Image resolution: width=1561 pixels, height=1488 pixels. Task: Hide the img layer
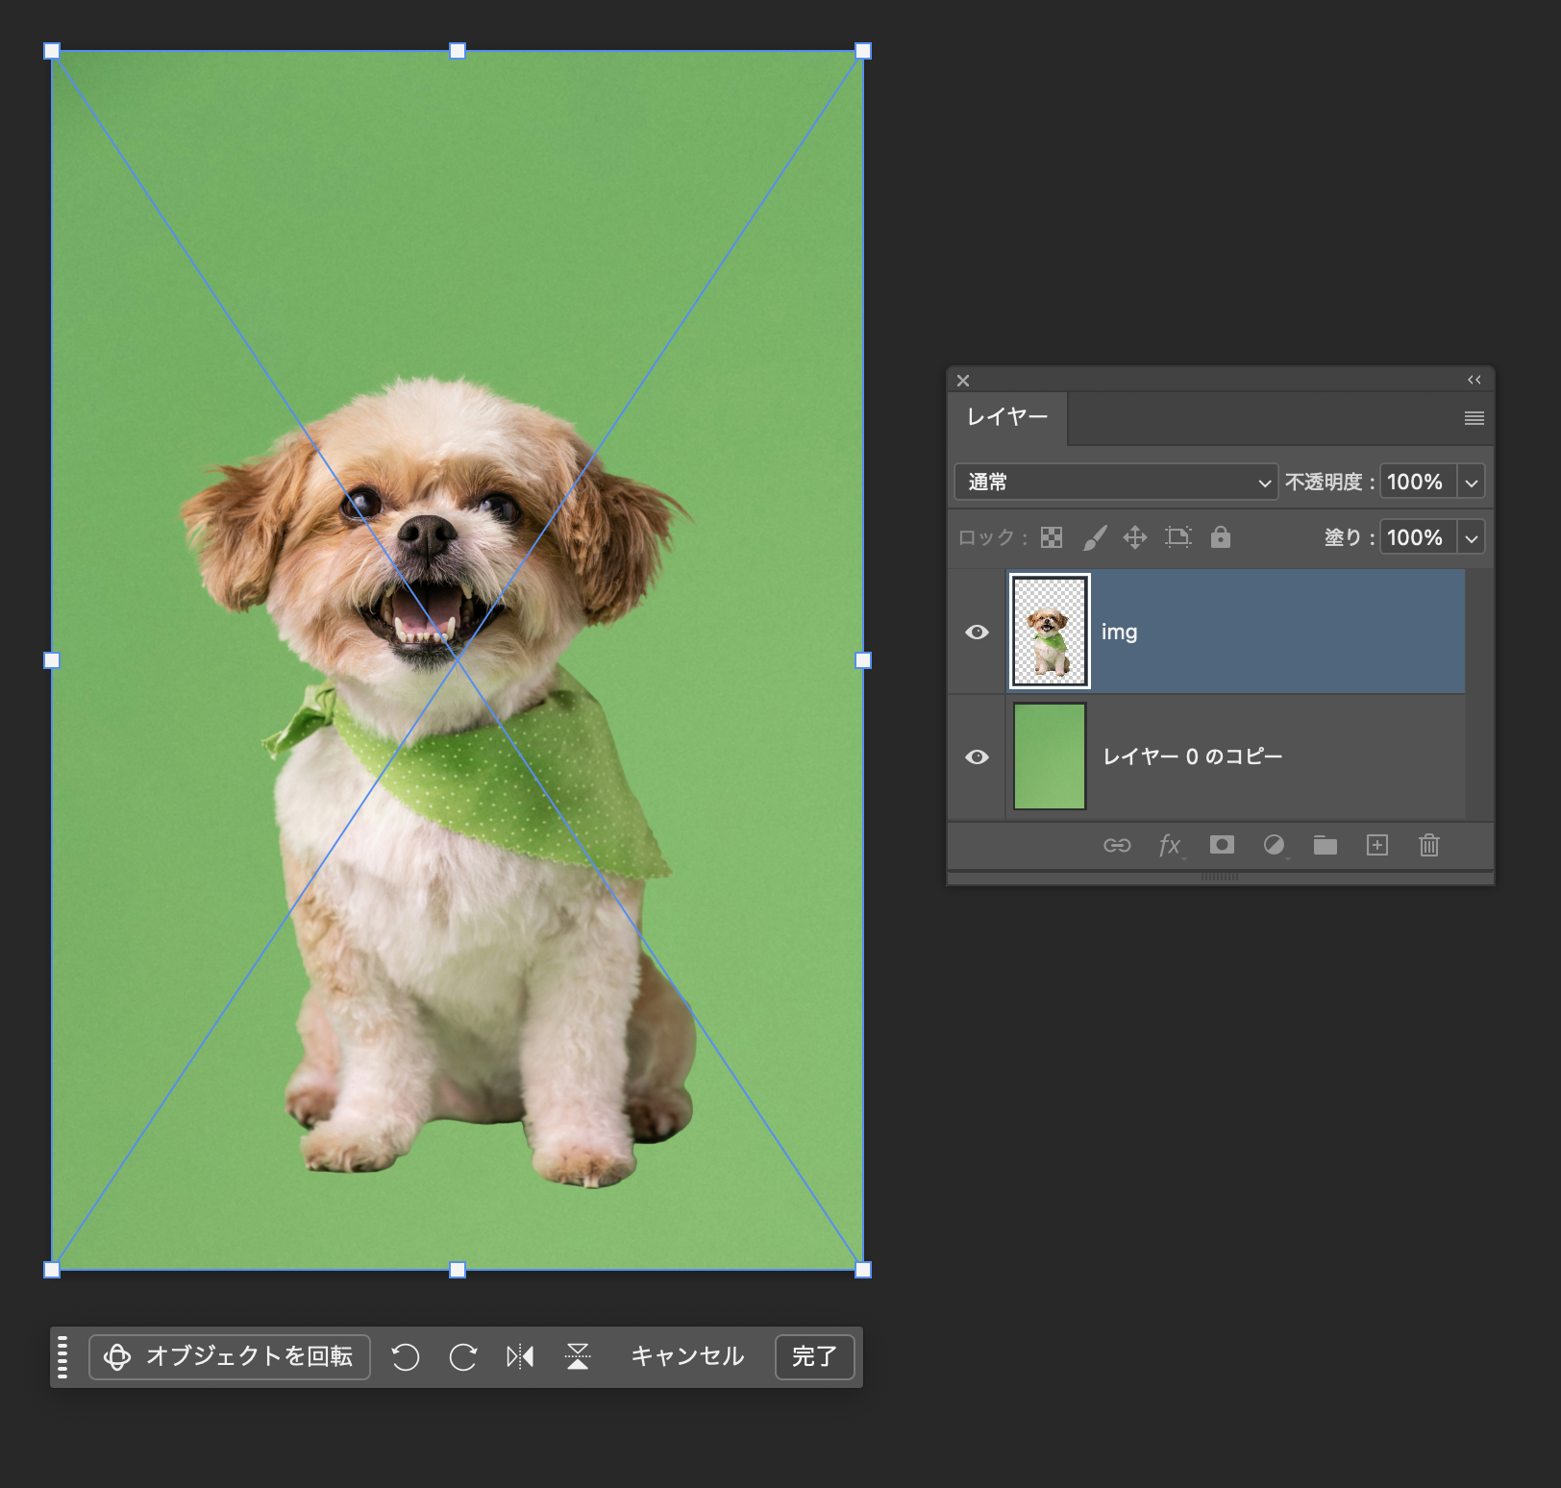(977, 632)
